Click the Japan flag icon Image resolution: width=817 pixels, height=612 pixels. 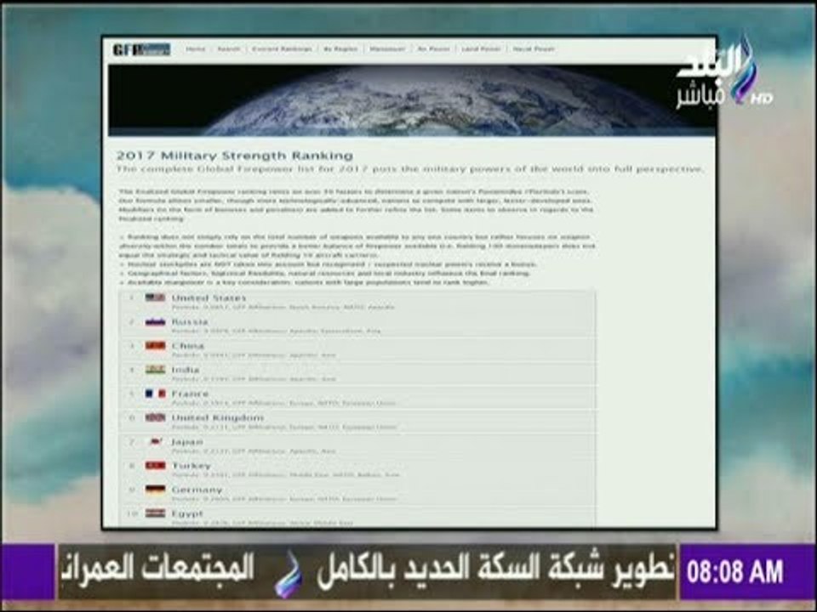(x=155, y=441)
